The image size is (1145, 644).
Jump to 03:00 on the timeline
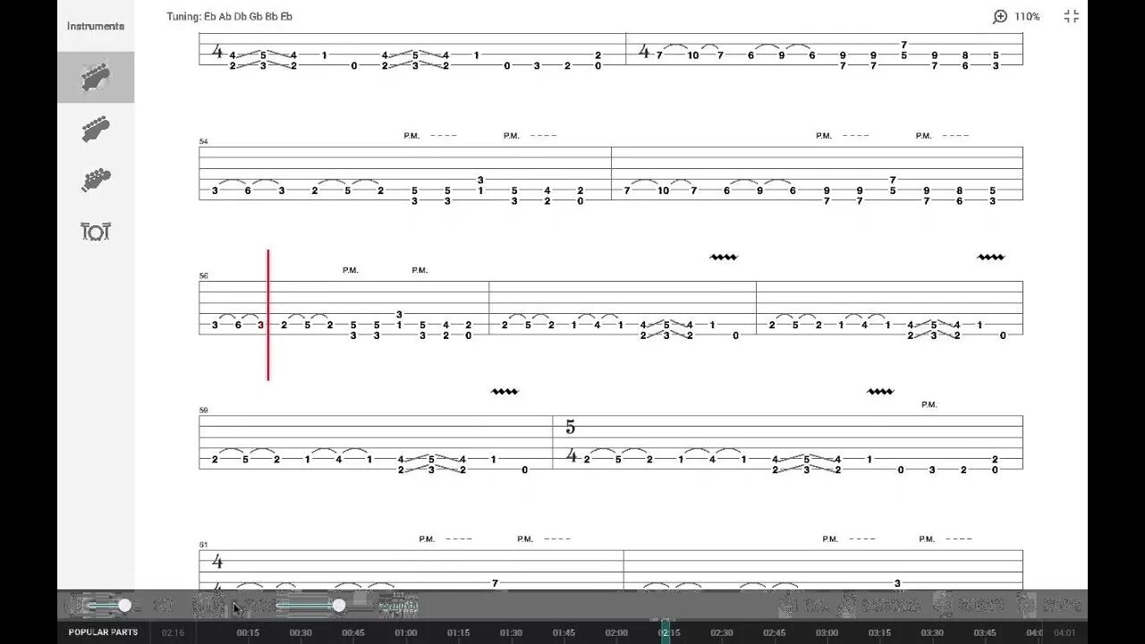coord(827,633)
